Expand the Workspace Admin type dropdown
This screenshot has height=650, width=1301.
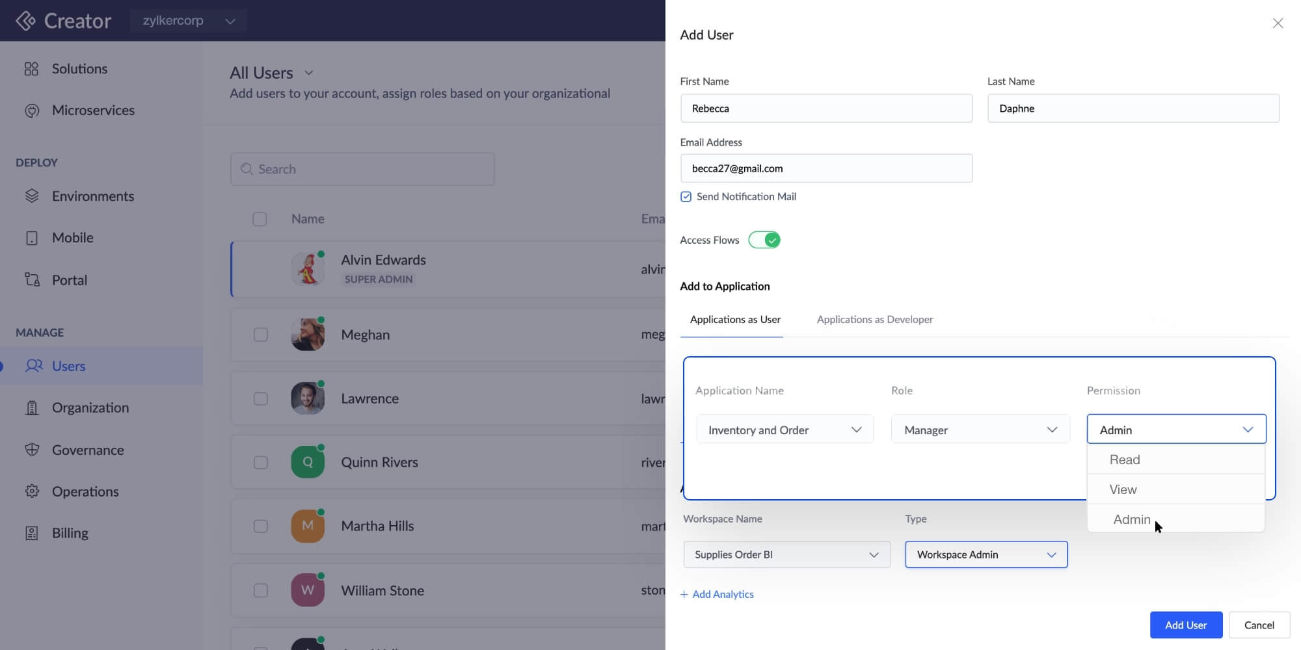click(986, 554)
